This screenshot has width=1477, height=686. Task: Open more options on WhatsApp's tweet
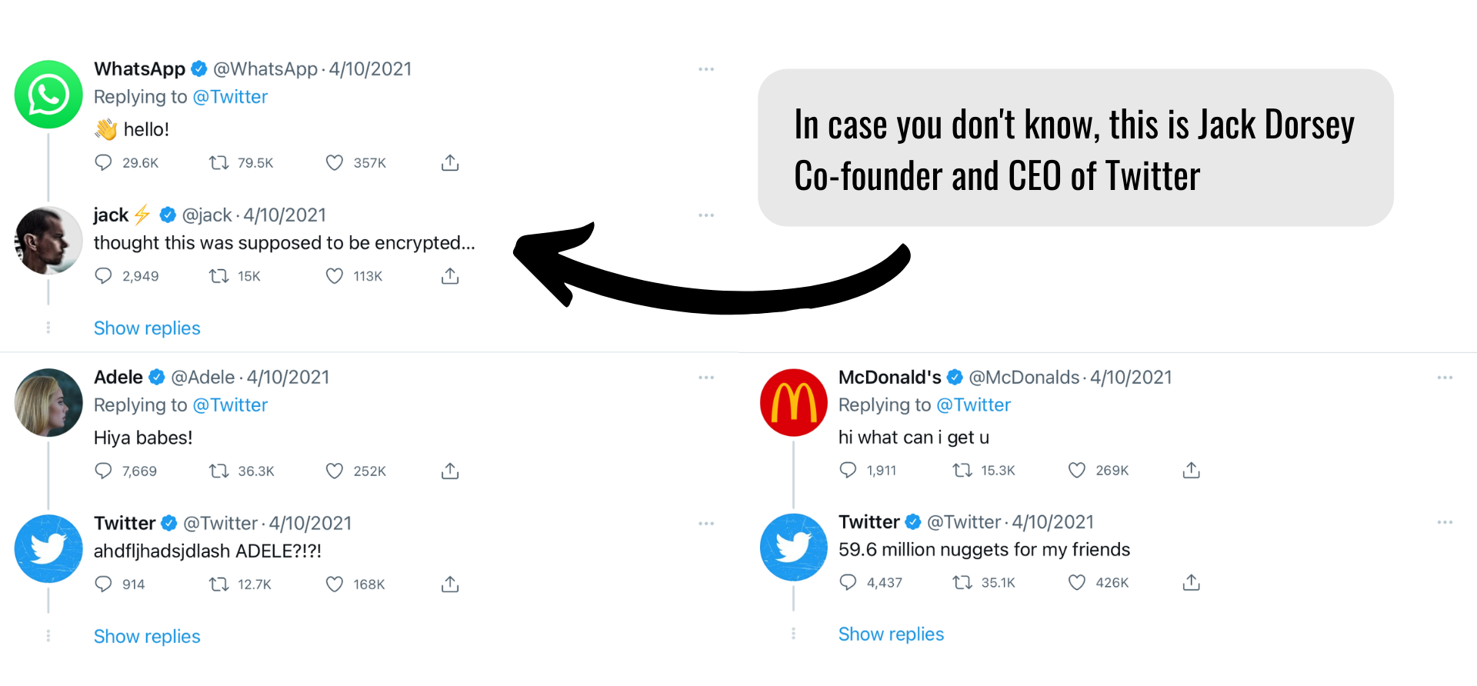pyautogui.click(x=706, y=69)
